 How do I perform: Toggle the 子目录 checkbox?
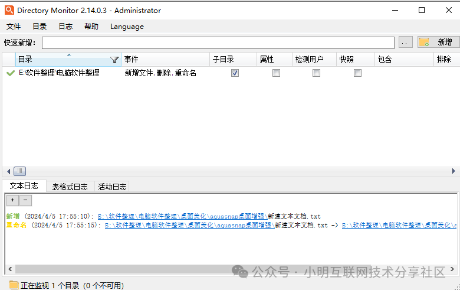(235, 73)
